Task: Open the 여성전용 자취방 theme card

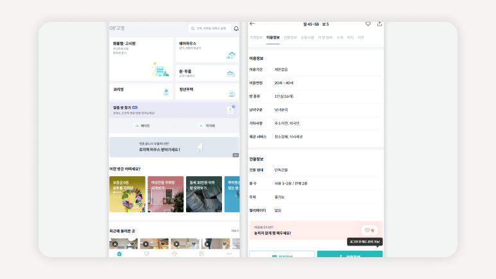Action: click(166, 194)
